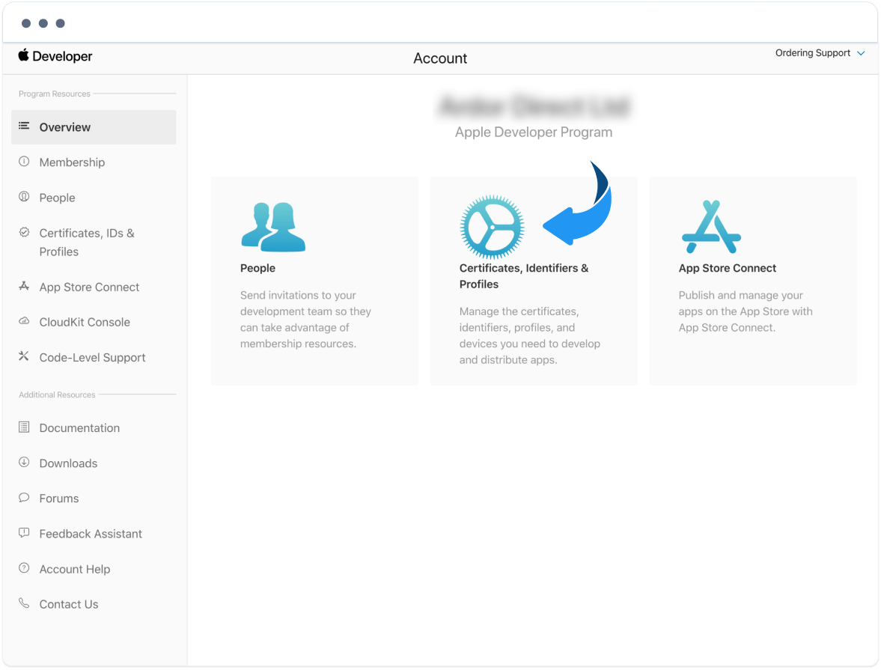Screen dimensions: 881x670
Task: Click the Feedback Assistant icon
Action: [24, 533]
